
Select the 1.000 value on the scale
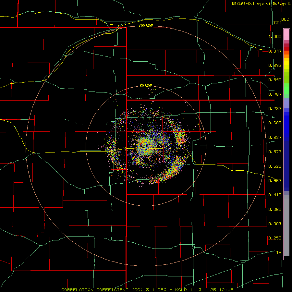tap(275, 36)
